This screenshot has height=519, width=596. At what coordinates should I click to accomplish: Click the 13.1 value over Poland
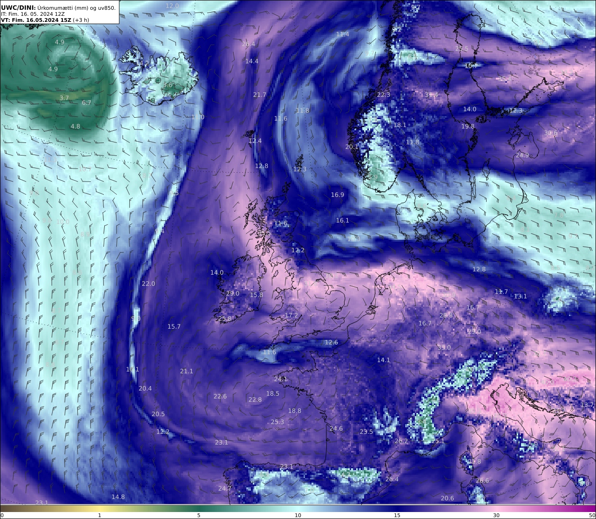(520, 296)
